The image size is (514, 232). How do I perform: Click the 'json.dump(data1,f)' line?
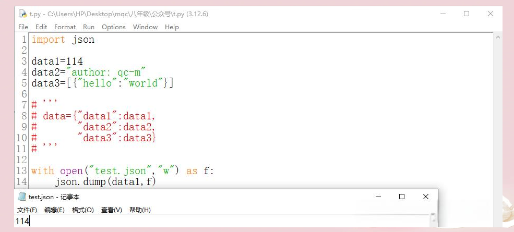[x=105, y=181]
